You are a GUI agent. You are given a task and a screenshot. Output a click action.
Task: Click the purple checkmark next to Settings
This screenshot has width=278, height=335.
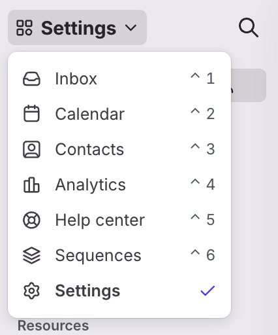(208, 291)
